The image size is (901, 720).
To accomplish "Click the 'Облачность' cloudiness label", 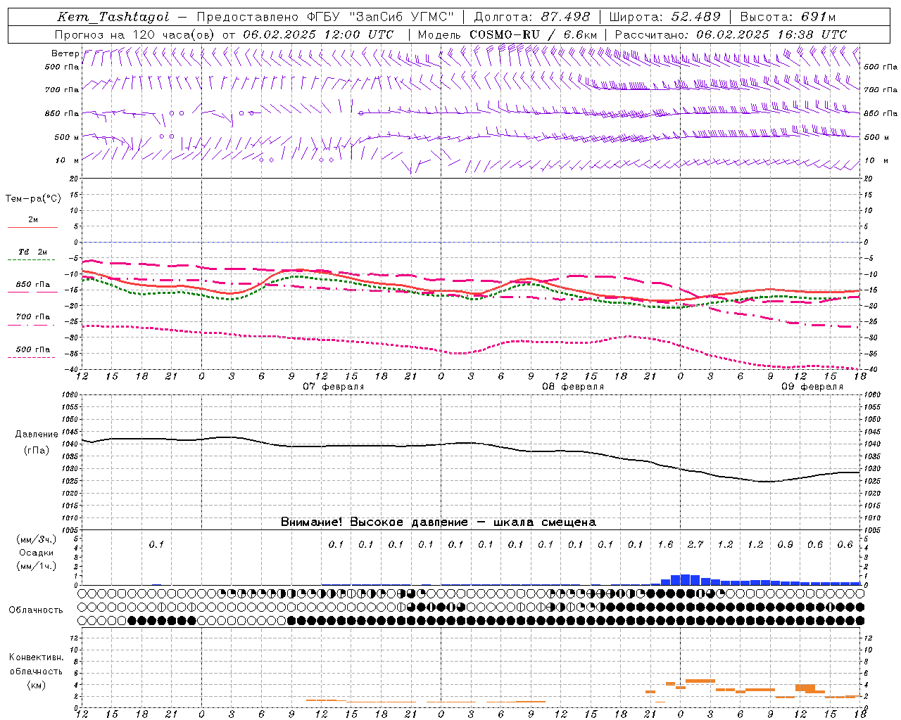I will [36, 610].
